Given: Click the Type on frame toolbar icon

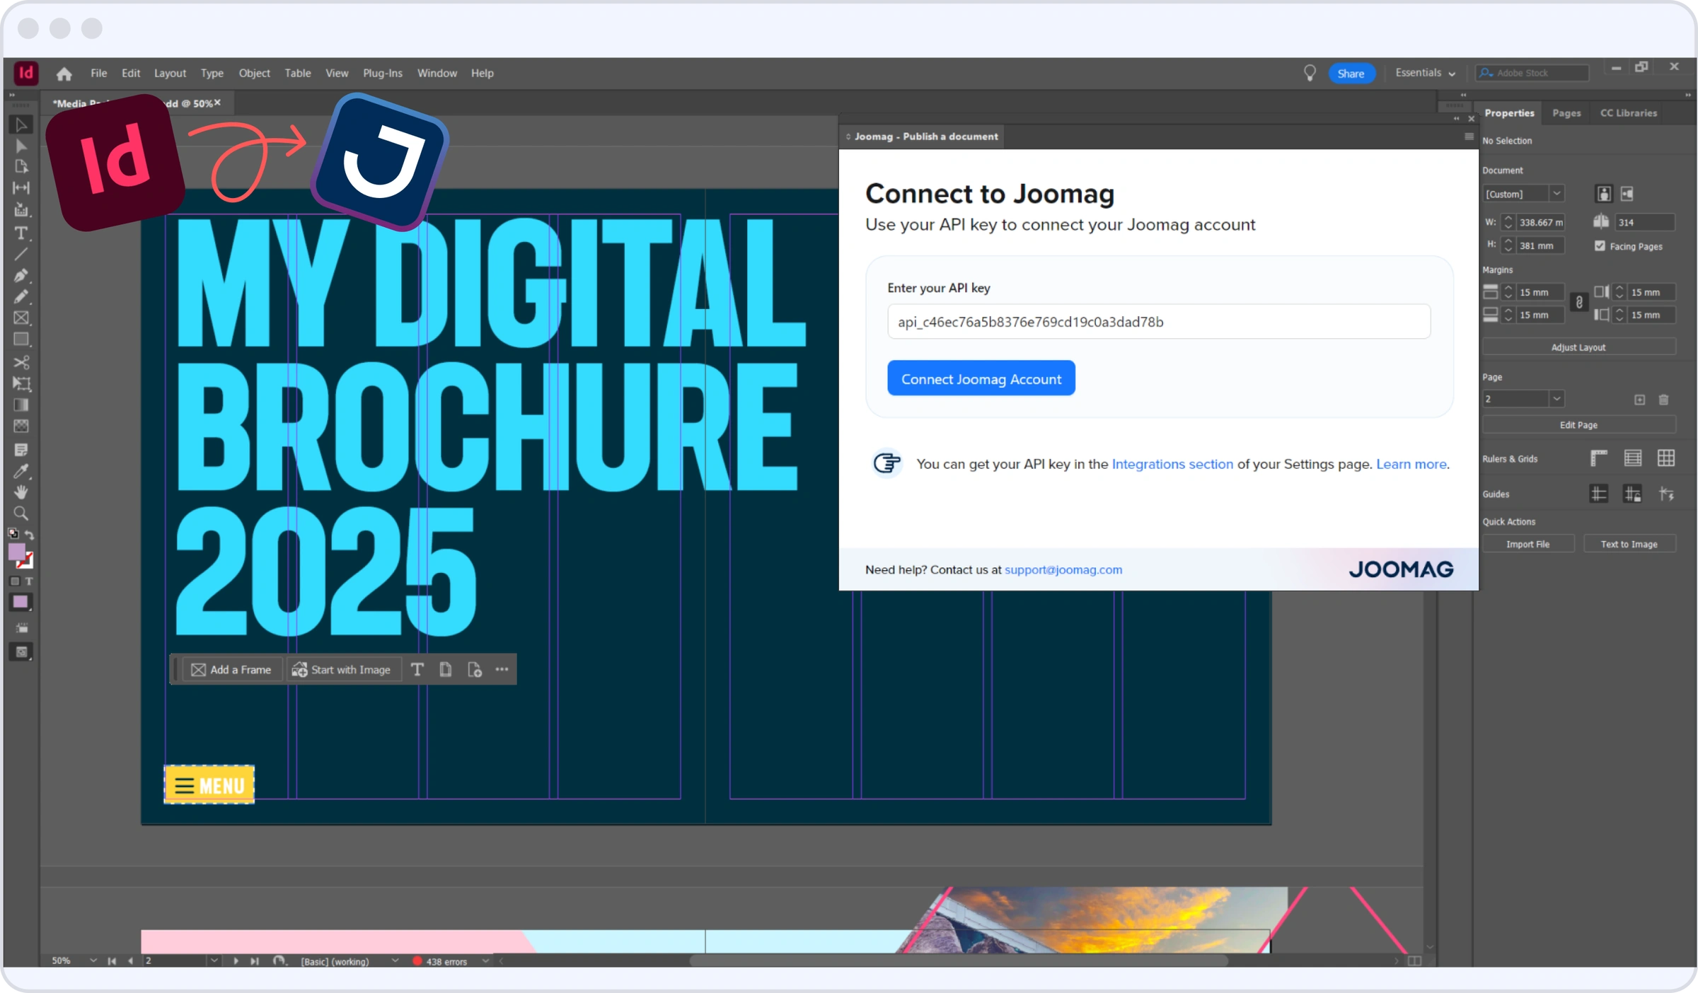Looking at the screenshot, I should click(417, 670).
